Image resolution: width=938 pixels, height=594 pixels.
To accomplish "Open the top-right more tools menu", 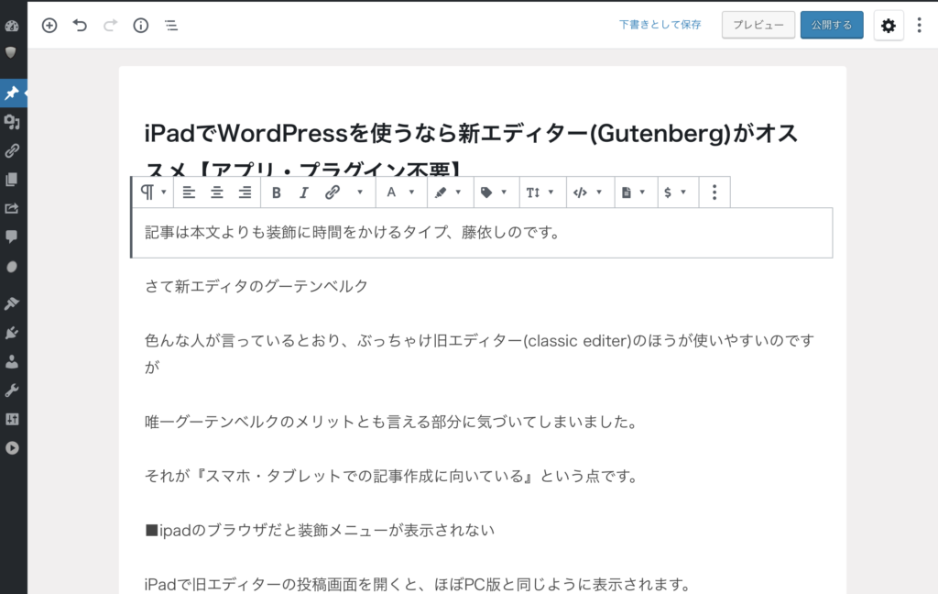I will click(920, 25).
